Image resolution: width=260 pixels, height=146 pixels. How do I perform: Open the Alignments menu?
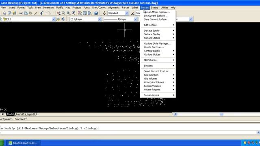[114, 8]
